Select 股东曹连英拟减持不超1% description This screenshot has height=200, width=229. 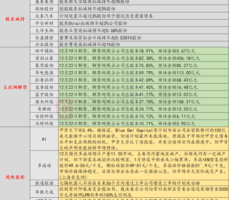[x=90, y=45]
